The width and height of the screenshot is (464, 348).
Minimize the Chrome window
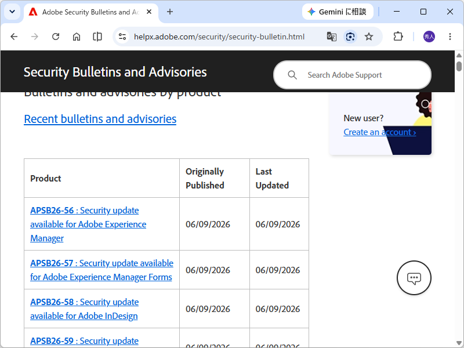pyautogui.click(x=397, y=12)
